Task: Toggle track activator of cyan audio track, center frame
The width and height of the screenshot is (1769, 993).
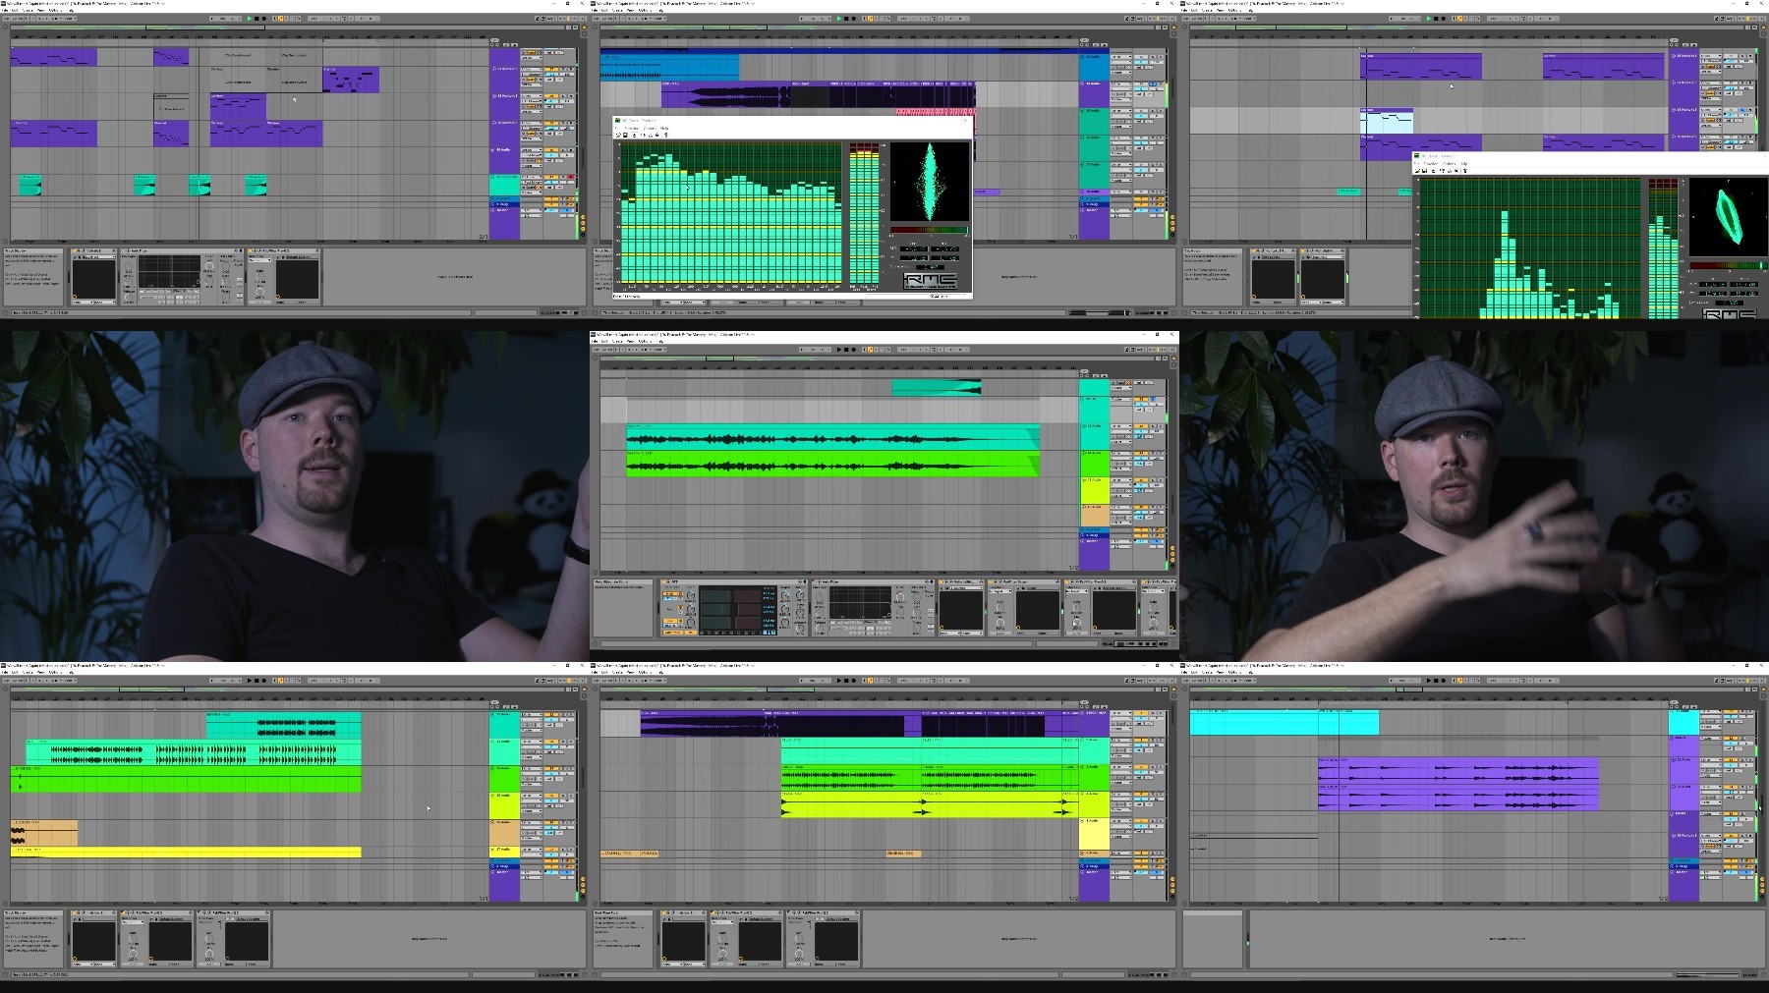Action: (1141, 426)
